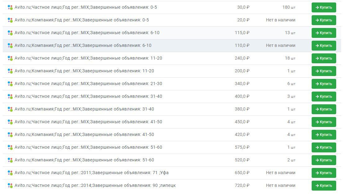This screenshot has width=343, height=194.
Task: Select Нет в наличии on the 110,0 ₽ row
Action: coord(281,45)
